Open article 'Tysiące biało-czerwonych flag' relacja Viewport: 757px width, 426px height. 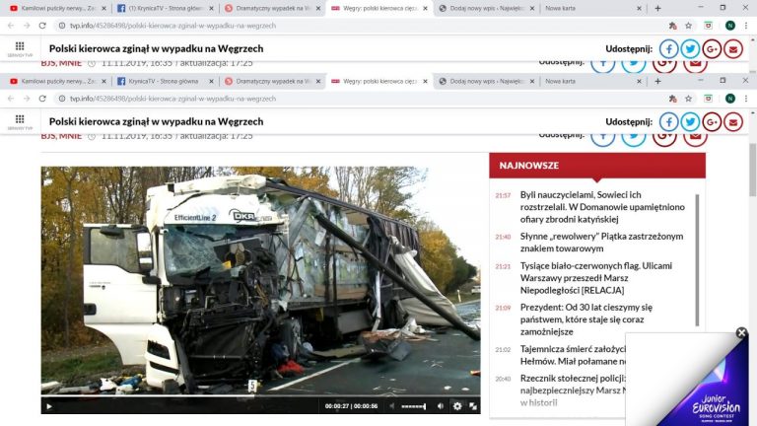(596, 278)
